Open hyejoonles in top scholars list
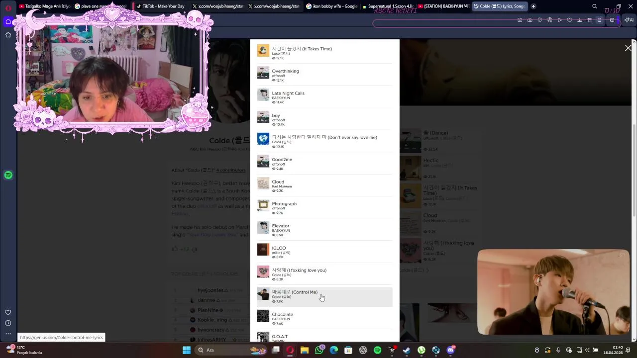637x358 pixels. coord(210,290)
